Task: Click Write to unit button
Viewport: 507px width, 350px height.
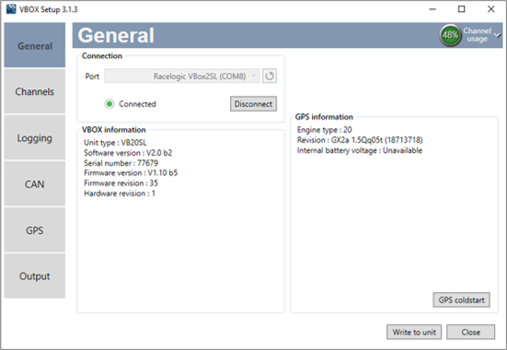Action: [x=414, y=332]
